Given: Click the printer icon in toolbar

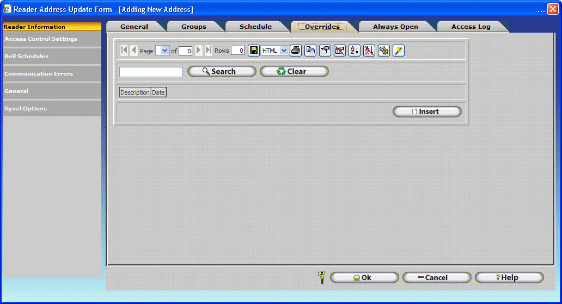Looking at the screenshot, I should (x=295, y=51).
